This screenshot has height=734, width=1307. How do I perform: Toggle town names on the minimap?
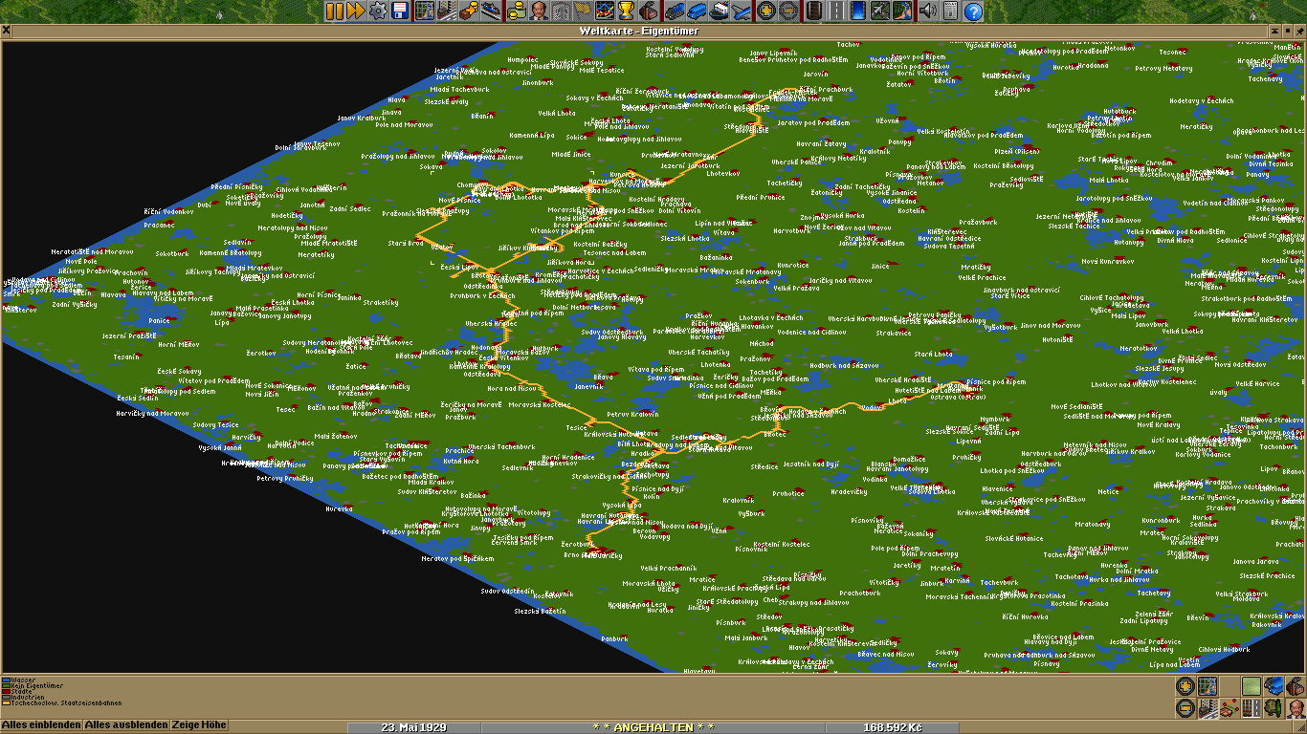pyautogui.click(x=1207, y=708)
